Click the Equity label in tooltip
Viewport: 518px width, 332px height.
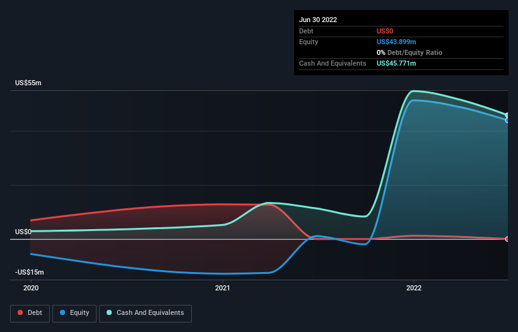pos(309,42)
